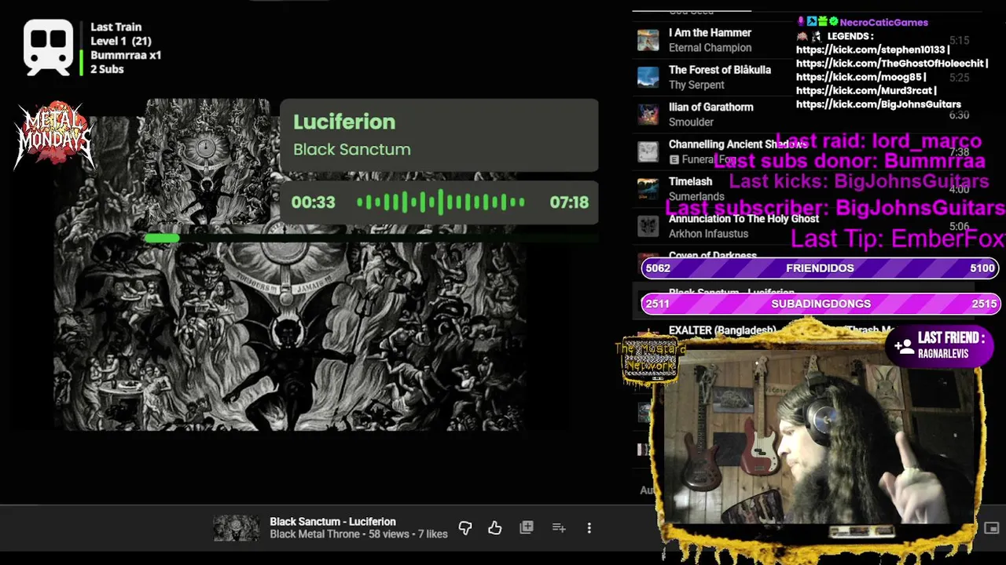The width and height of the screenshot is (1006, 565).
Task: Click the SUBADINGDONGS goal progress bar
Action: 820,304
